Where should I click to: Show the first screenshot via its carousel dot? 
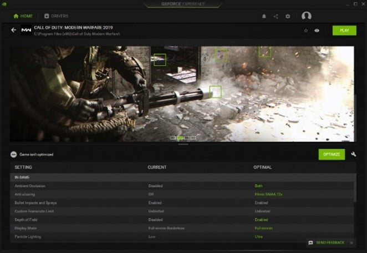pos(173,138)
